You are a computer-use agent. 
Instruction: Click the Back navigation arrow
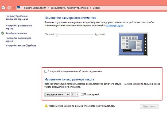click(3, 8)
